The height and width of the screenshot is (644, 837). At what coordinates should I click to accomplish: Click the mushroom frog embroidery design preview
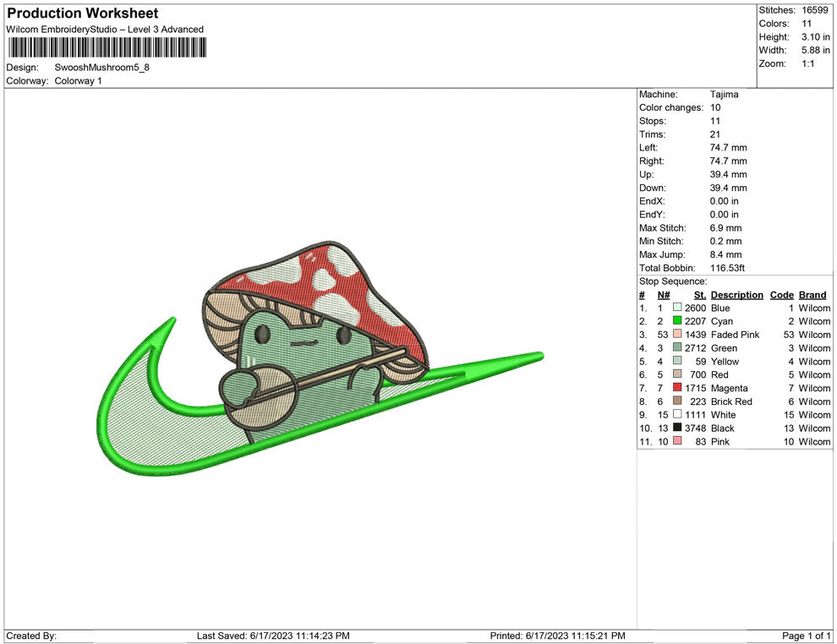pyautogui.click(x=321, y=358)
